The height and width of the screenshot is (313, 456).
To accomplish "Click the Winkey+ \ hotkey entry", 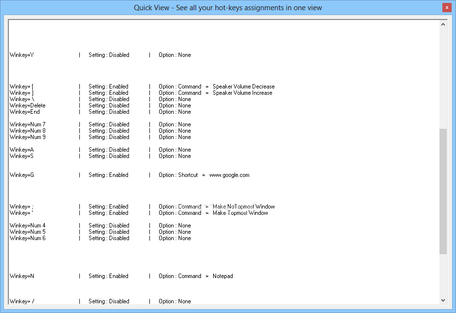I will [22, 99].
